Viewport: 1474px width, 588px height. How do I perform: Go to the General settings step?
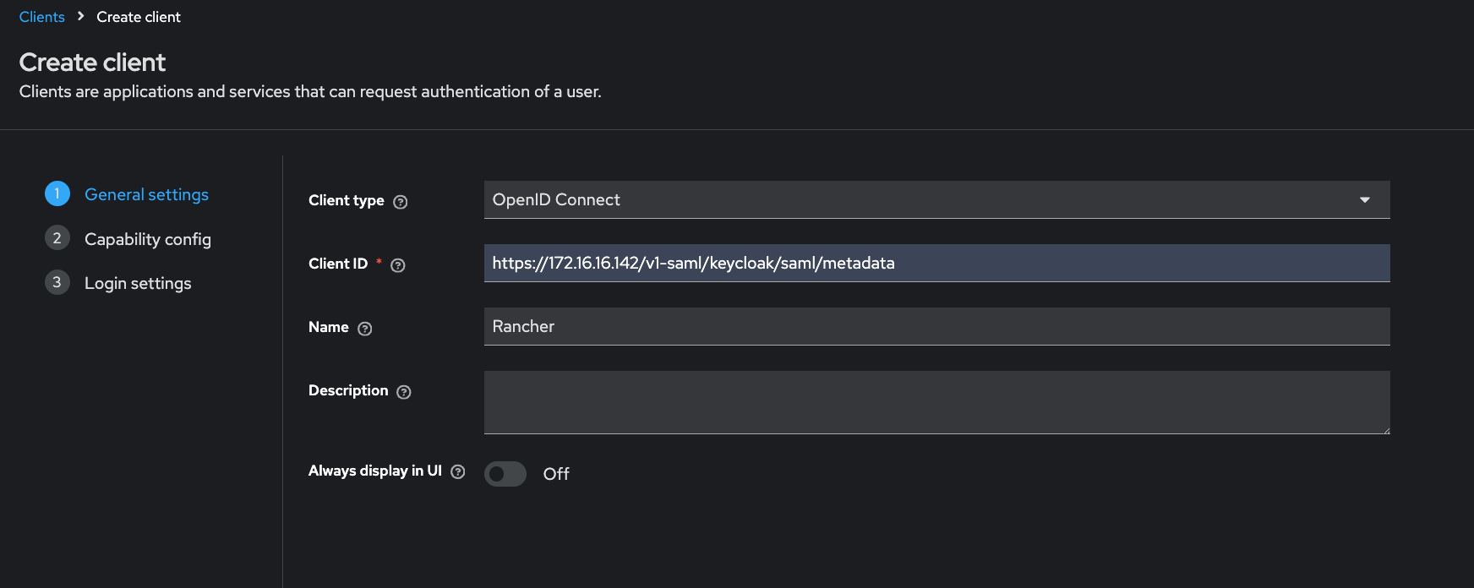pos(146,194)
